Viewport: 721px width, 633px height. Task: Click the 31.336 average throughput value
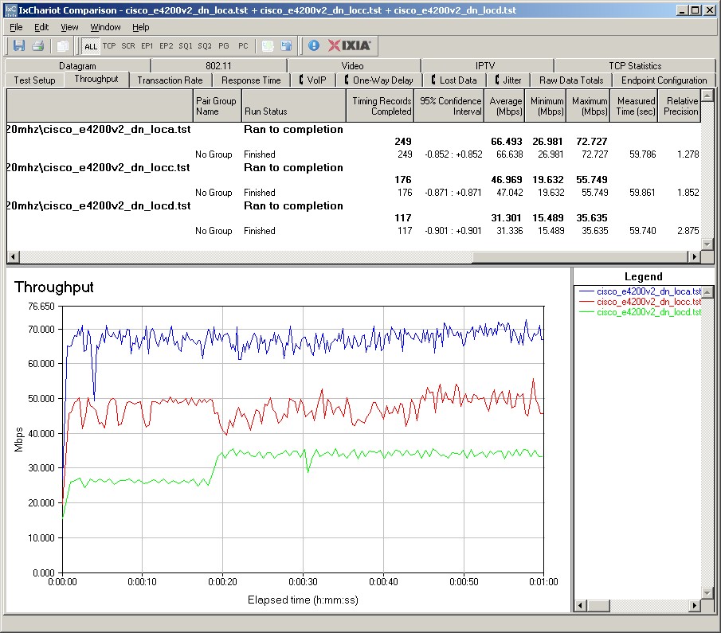pos(510,231)
